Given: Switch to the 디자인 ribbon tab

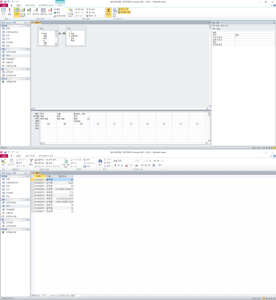Looking at the screenshot, I should point(60,5).
